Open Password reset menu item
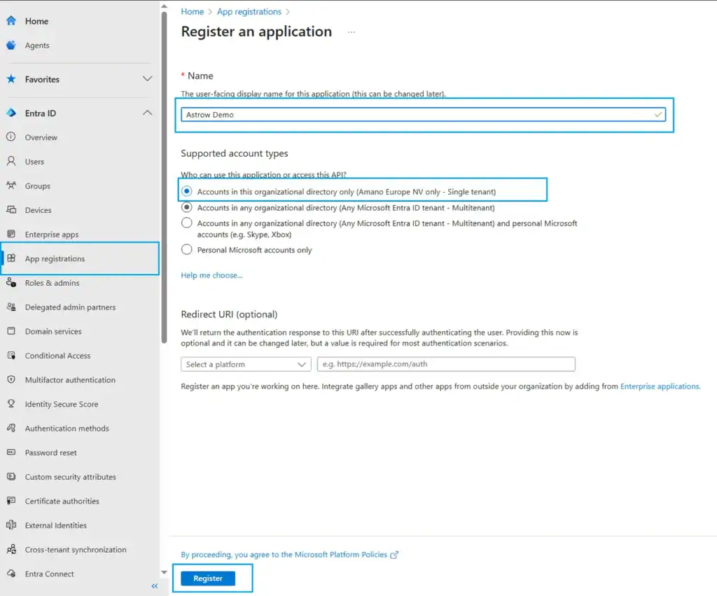Screen dimensions: 717x596 coord(50,452)
